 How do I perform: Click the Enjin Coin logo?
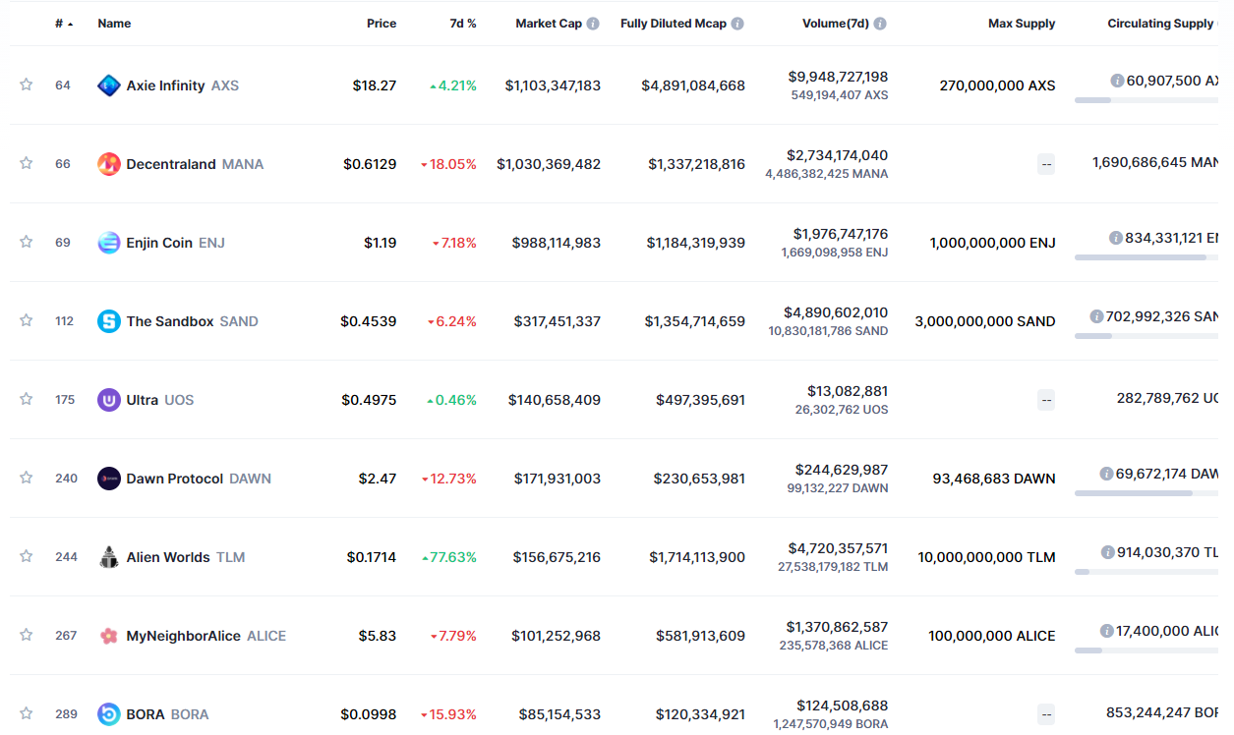click(x=109, y=243)
